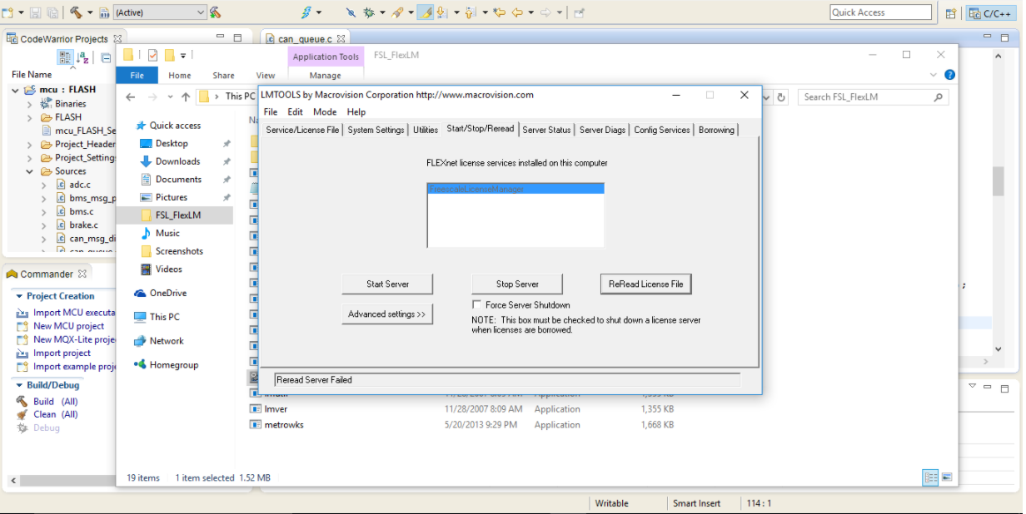Click the lightning Flash programmer icon
The height and width of the screenshot is (514, 1026).
306,12
